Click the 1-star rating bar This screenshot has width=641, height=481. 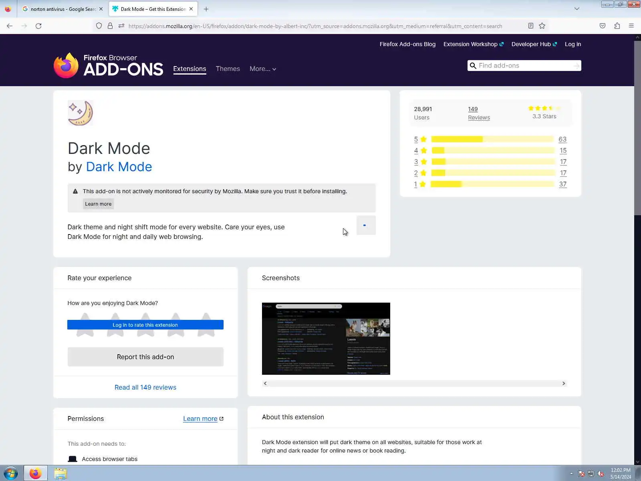(x=492, y=184)
